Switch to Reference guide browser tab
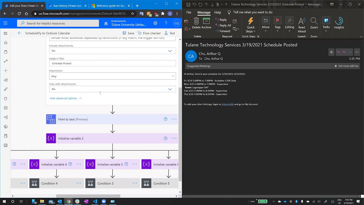The height and width of the screenshot is (205, 364). click(110, 6)
